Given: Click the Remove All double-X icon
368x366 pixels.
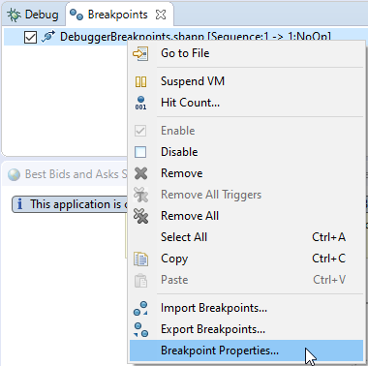Looking at the screenshot, I should coord(140,216).
